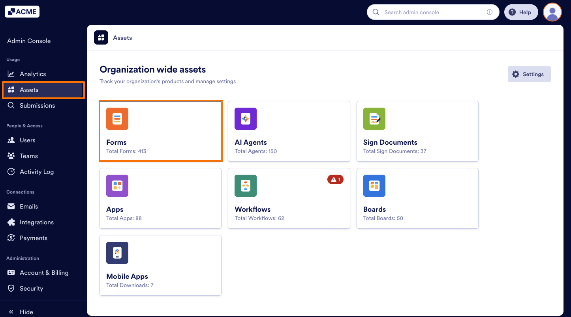Click the Payments dollar icon
The image size is (571, 317).
point(11,238)
